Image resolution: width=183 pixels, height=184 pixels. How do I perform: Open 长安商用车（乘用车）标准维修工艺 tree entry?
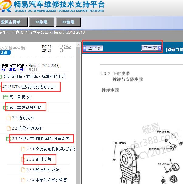tap(34, 77)
